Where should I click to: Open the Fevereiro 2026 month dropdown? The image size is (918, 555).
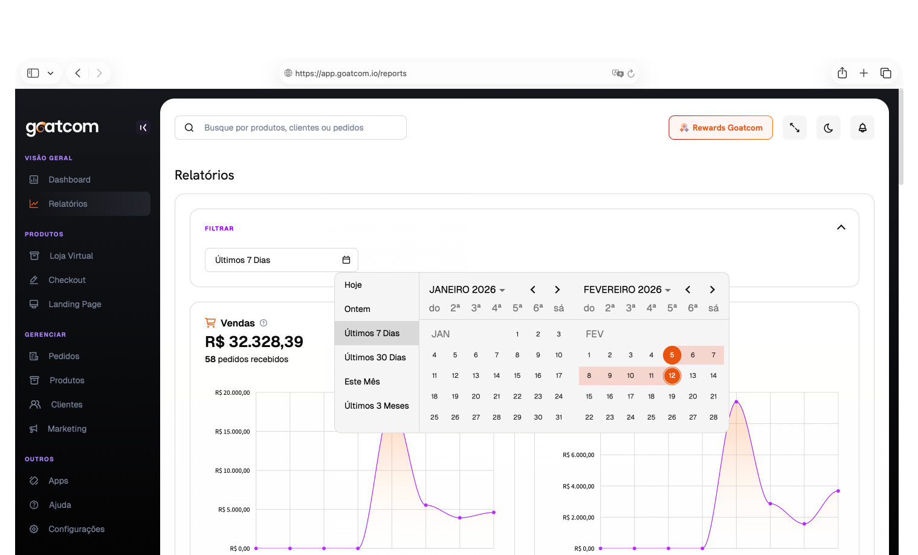(x=627, y=290)
